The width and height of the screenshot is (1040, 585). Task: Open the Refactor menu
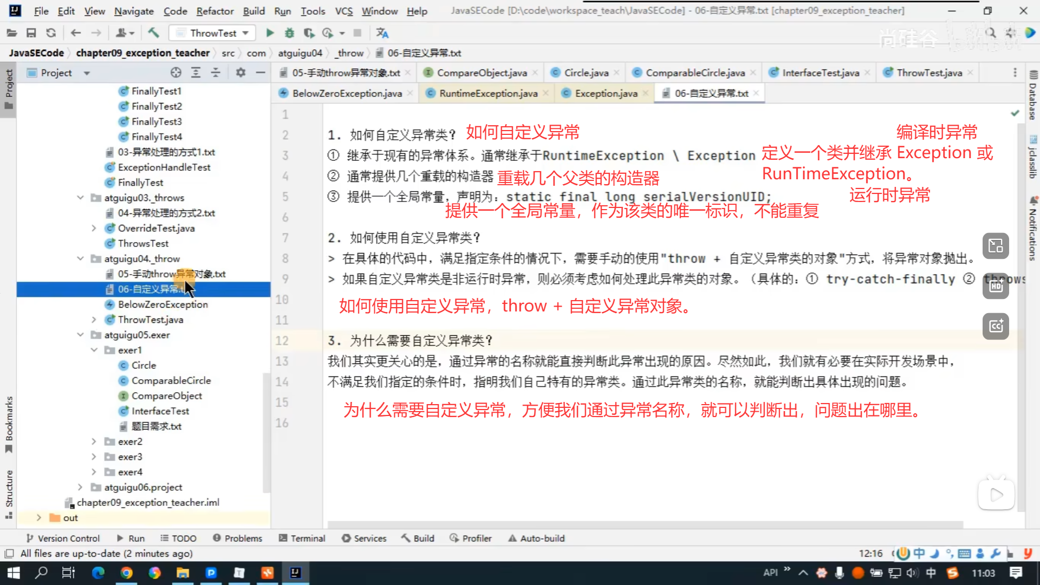(214, 11)
